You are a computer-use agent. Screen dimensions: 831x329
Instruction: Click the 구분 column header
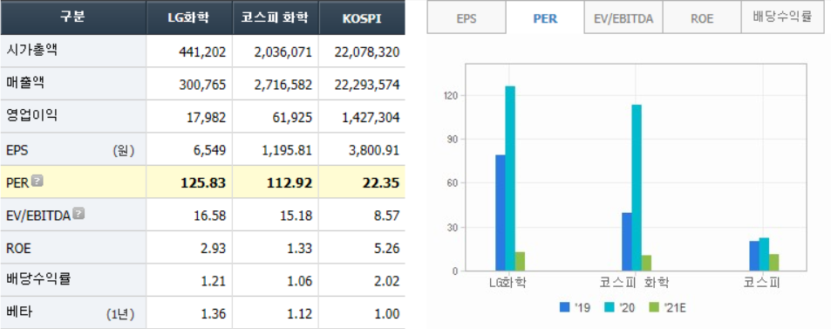point(73,17)
